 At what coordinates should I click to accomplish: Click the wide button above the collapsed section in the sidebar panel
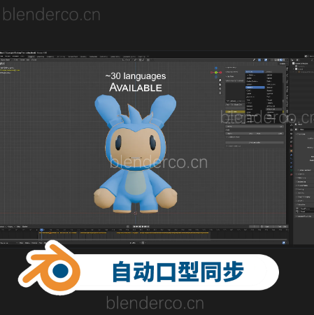point(255,142)
